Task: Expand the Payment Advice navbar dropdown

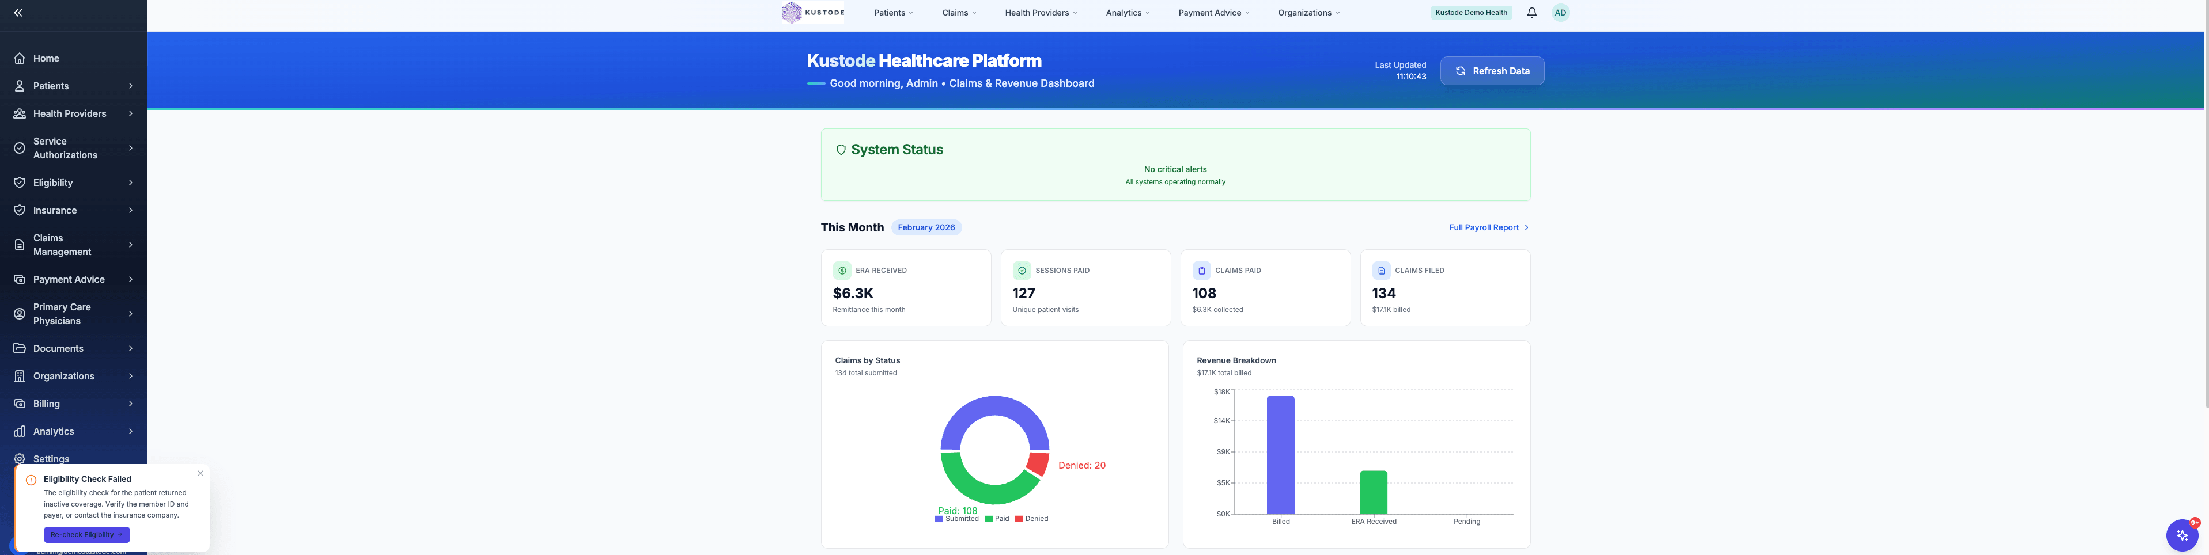Action: coord(1213,12)
